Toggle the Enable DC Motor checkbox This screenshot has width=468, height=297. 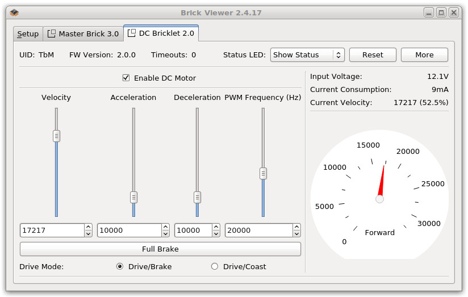coord(126,78)
